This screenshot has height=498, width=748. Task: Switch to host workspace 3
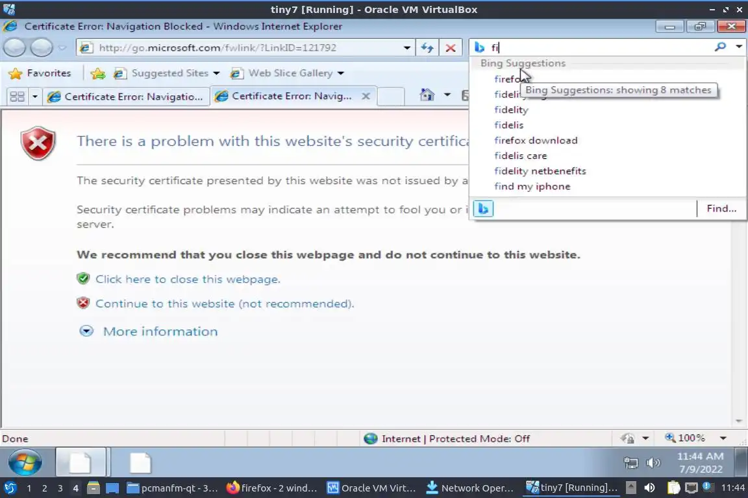[60, 488]
